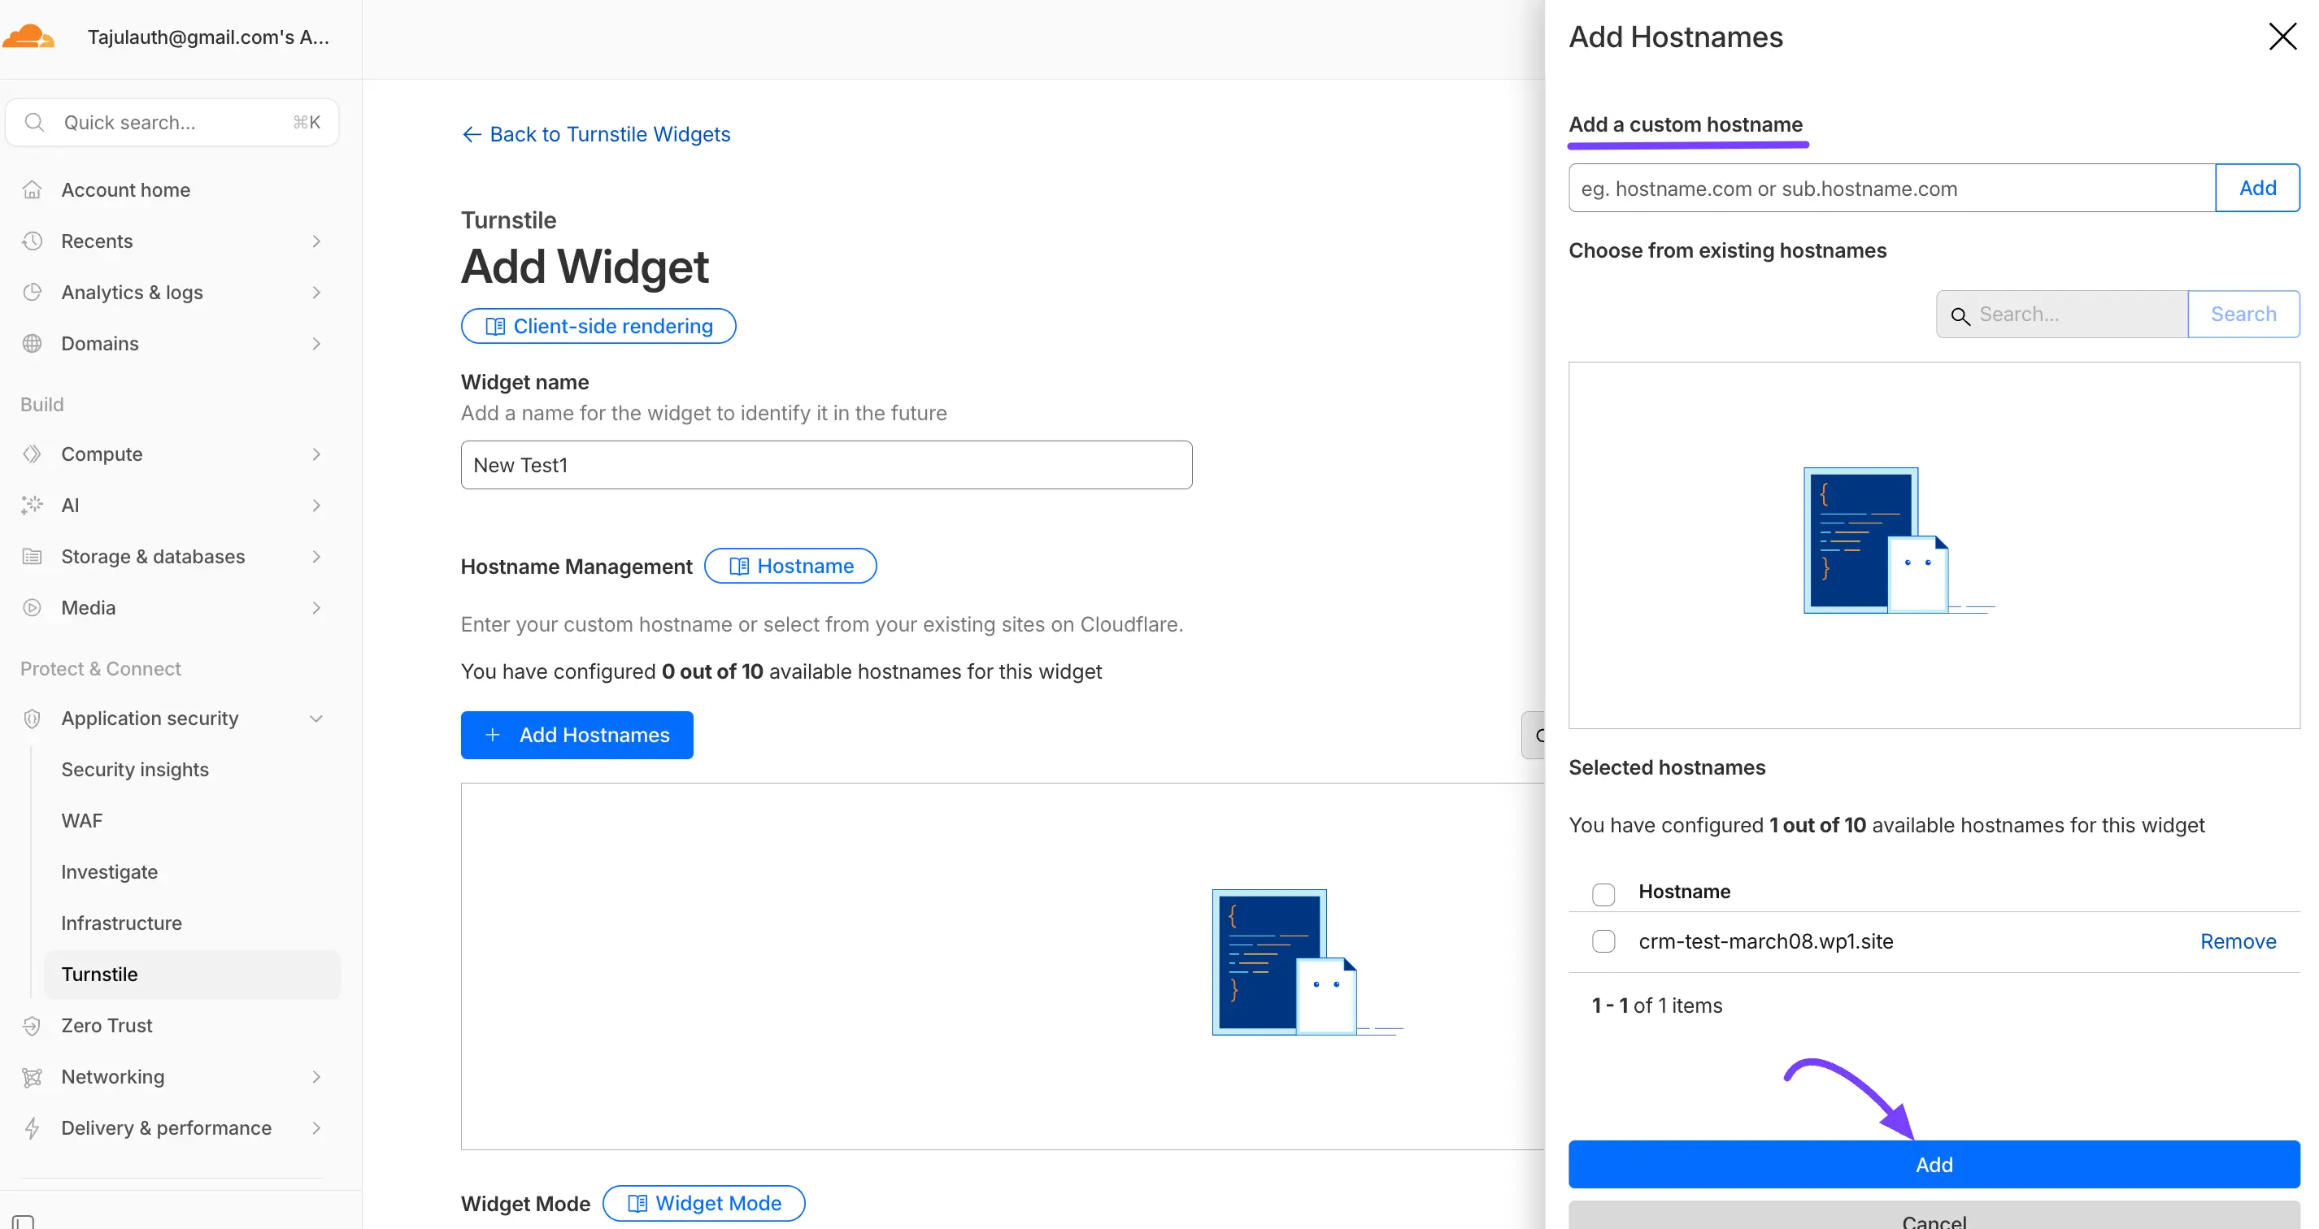This screenshot has width=2319, height=1229.
Task: Click the AI sparkles icon
Action: (33, 506)
